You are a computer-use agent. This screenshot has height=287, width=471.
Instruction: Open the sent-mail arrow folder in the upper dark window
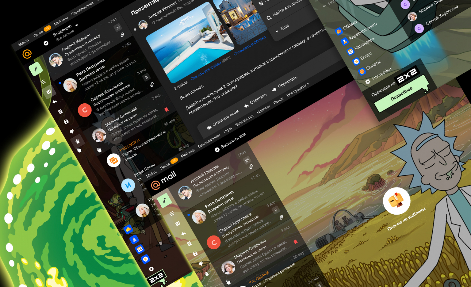coord(55,102)
